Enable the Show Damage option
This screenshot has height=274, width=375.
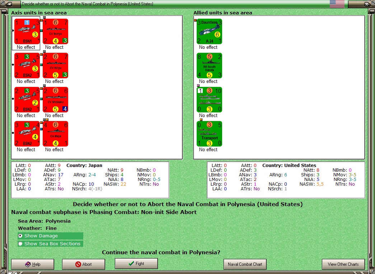pos(50,236)
